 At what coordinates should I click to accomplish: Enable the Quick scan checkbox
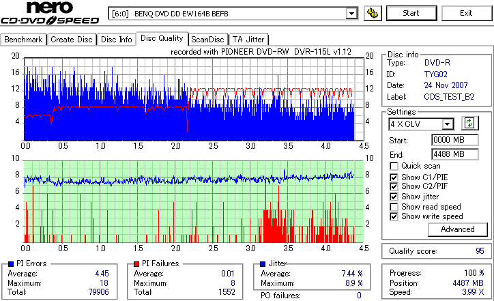click(394, 166)
